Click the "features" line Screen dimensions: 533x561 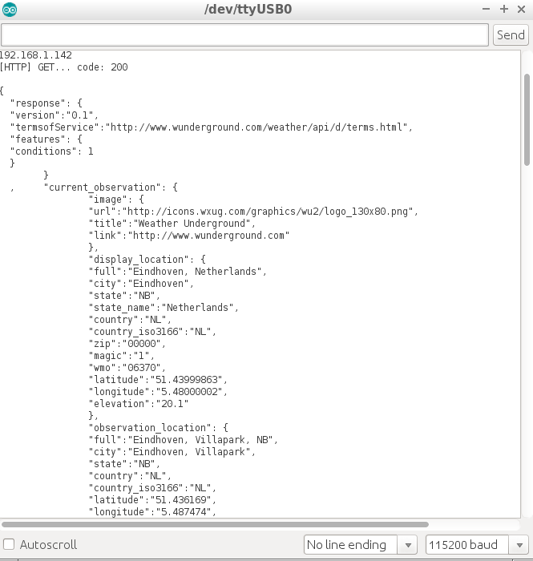tap(46, 139)
